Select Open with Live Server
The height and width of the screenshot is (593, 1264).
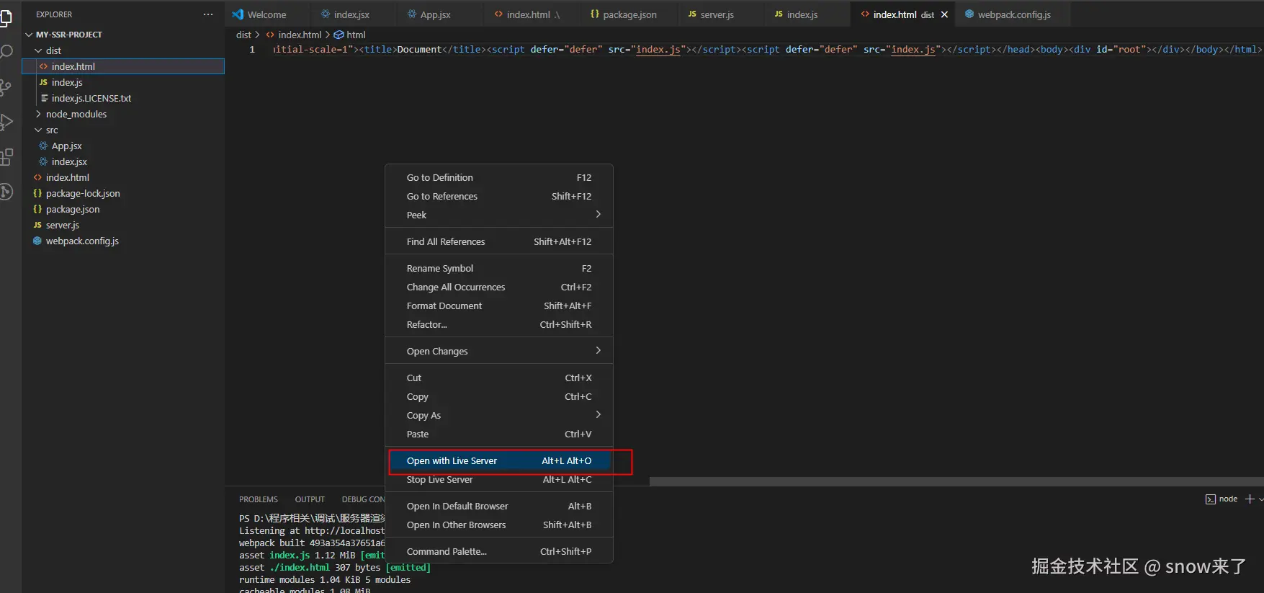point(499,460)
